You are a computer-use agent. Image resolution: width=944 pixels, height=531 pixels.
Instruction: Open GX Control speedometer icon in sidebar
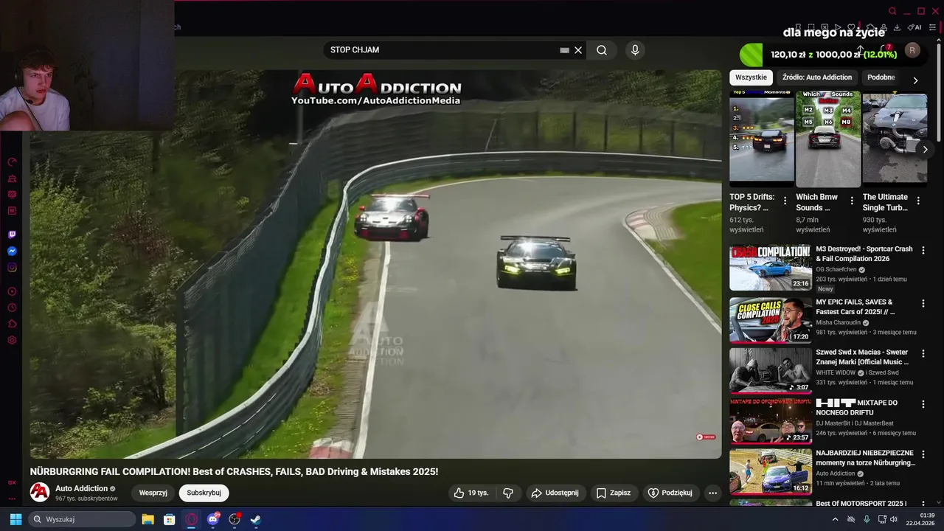(x=12, y=162)
